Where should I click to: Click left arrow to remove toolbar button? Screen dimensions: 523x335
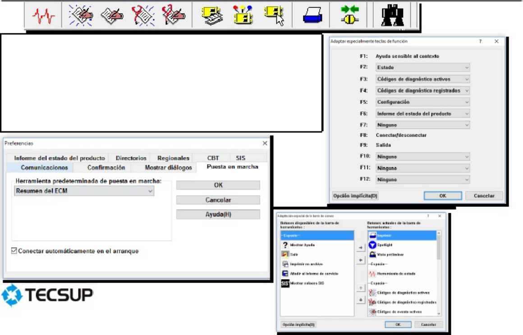(361, 260)
